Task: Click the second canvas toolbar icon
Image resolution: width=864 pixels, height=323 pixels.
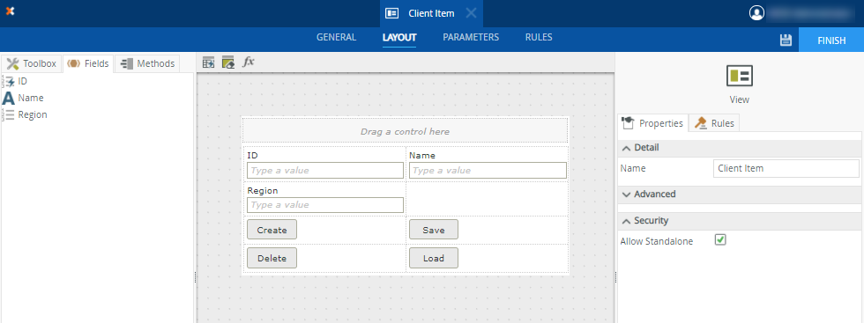Action: pos(228,62)
